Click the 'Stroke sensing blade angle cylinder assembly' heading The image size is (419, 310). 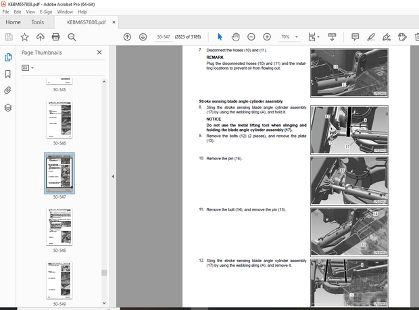click(x=241, y=101)
